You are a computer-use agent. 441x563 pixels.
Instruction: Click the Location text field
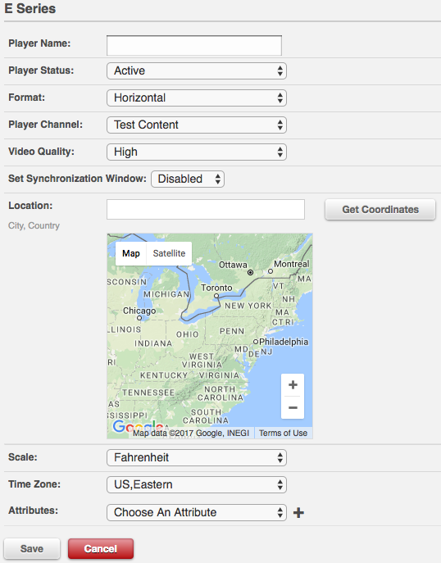tap(206, 209)
